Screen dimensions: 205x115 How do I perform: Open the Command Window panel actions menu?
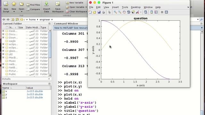coord(201,24)
